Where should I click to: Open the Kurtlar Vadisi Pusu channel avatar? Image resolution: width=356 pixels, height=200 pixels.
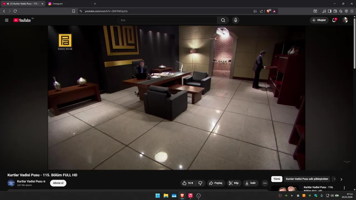pyautogui.click(x=11, y=183)
